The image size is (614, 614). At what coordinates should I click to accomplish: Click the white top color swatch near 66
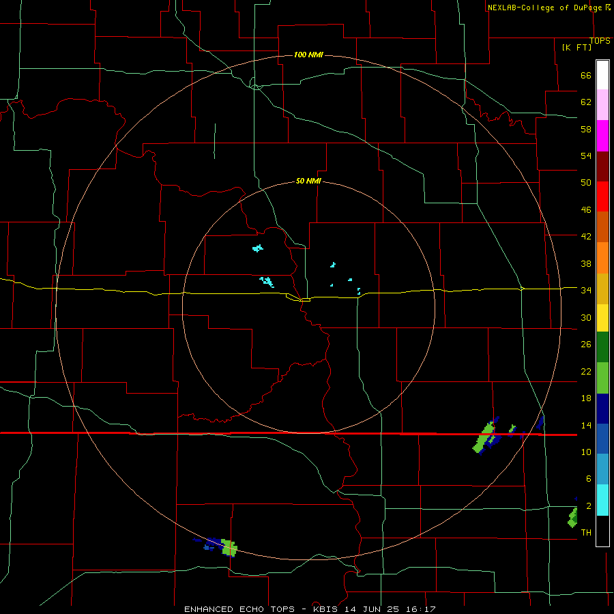602,75
